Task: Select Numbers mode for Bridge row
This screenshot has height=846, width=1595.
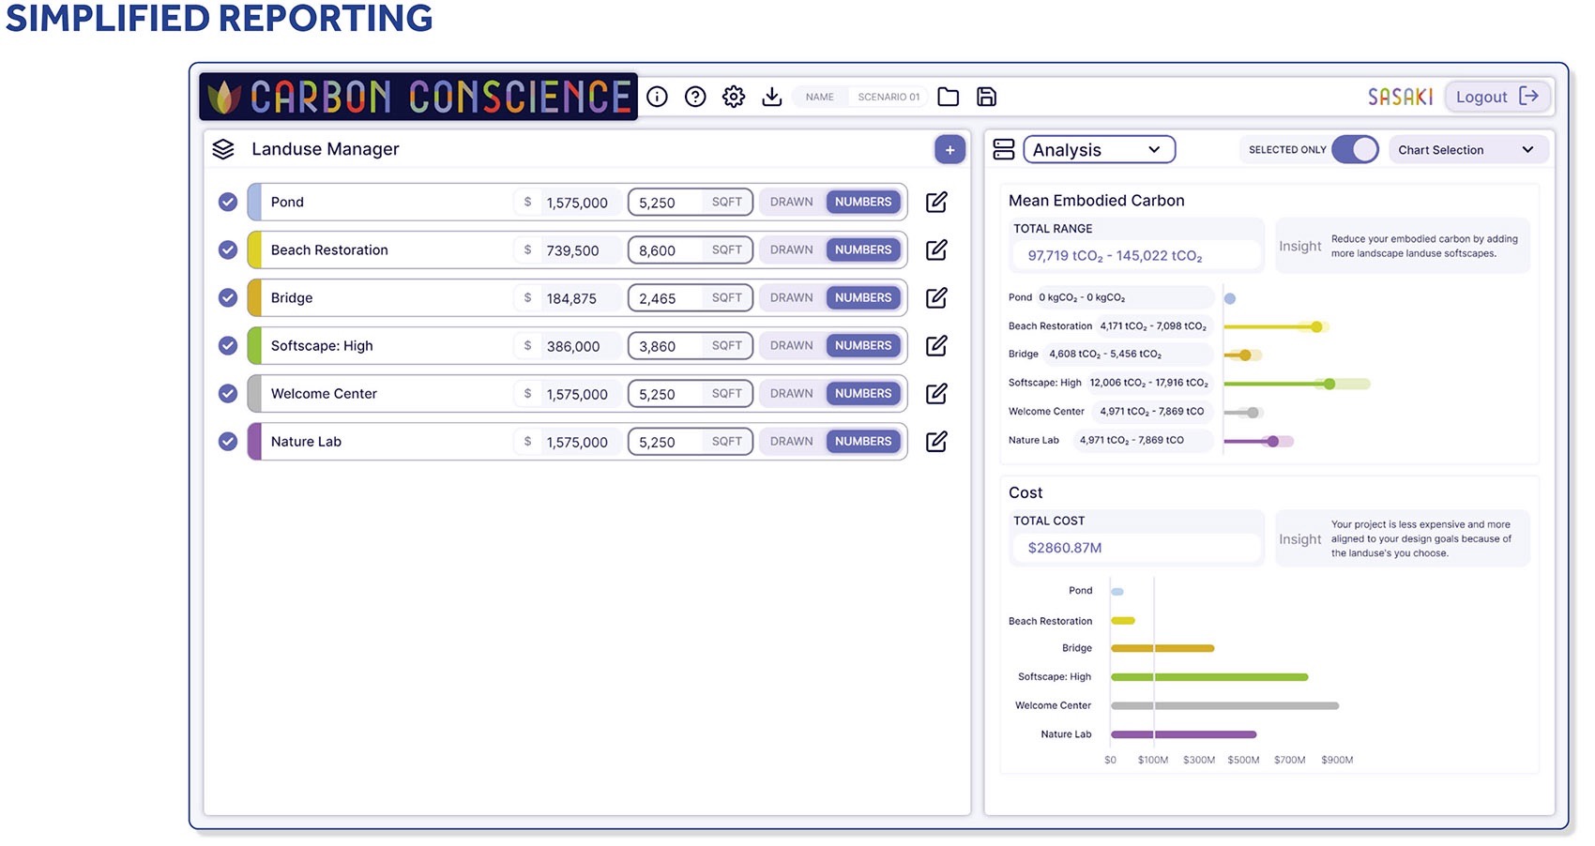Action: pos(863,297)
